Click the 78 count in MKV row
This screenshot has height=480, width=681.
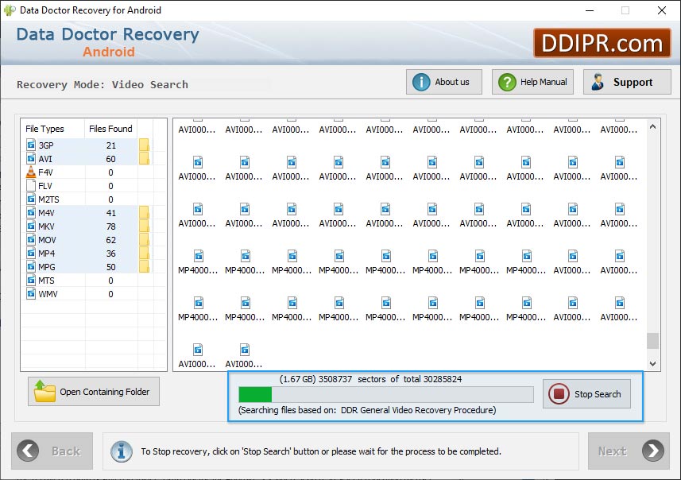pos(111,226)
